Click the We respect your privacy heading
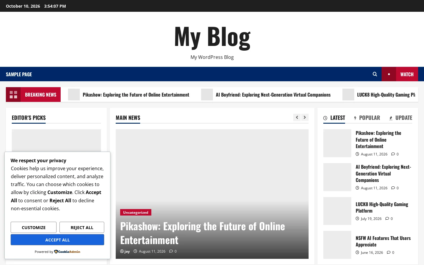The image size is (424, 265). (x=38, y=160)
